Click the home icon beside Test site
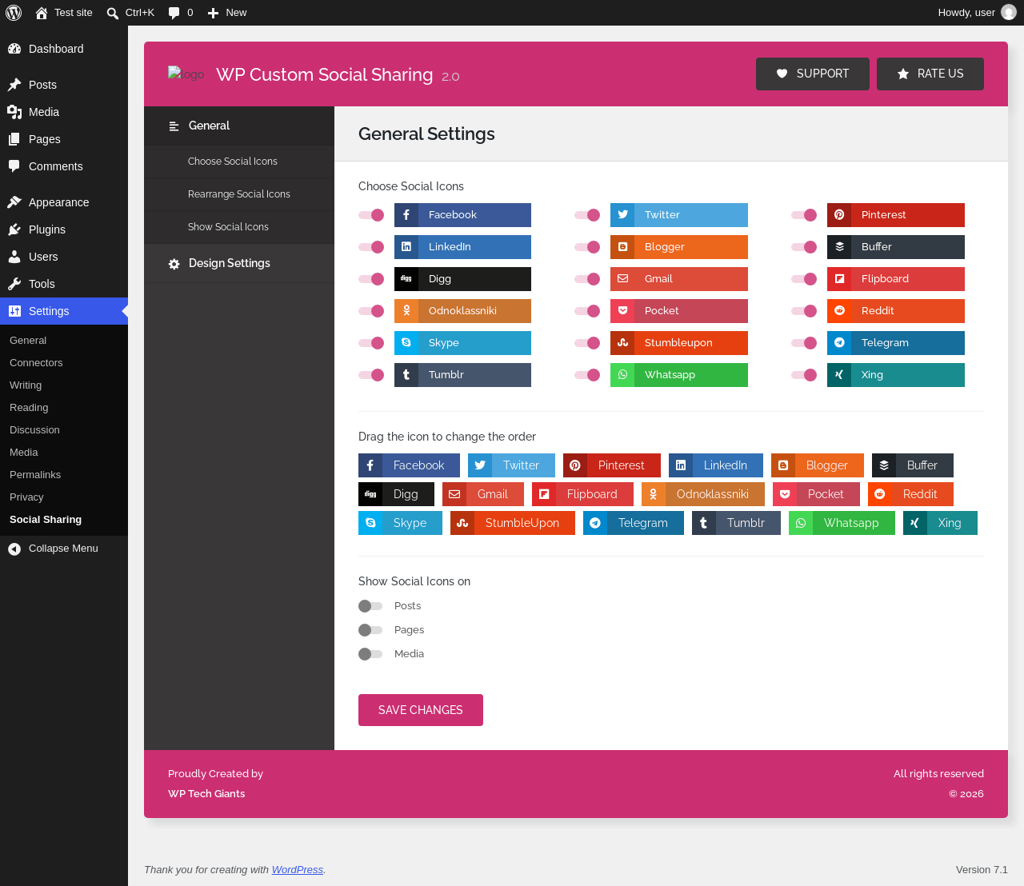The height and width of the screenshot is (886, 1024). coord(42,13)
